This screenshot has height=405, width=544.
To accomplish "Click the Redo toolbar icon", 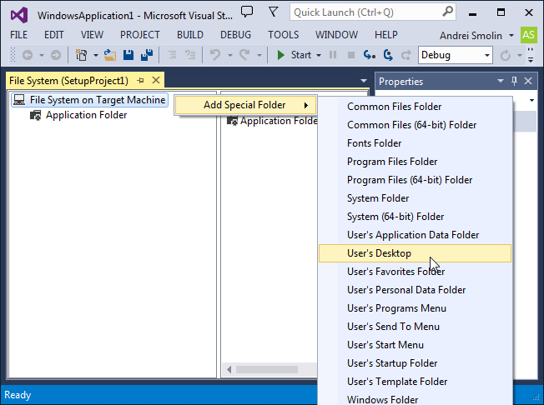I will (244, 55).
